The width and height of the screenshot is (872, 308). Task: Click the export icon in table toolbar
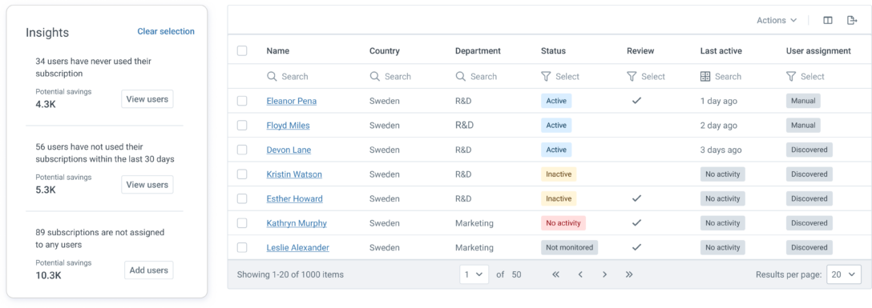pos(851,21)
